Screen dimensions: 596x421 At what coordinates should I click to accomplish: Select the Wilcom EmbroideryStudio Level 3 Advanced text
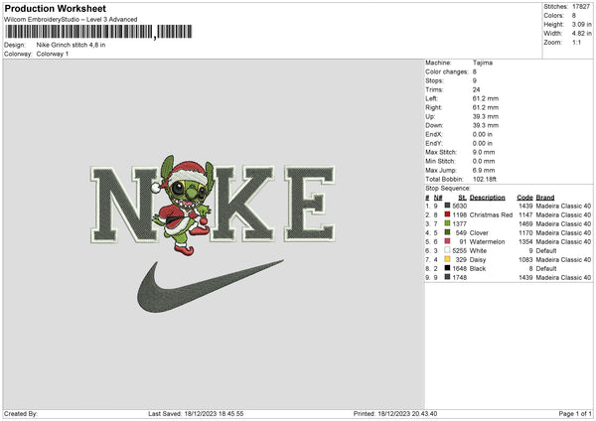click(x=71, y=20)
